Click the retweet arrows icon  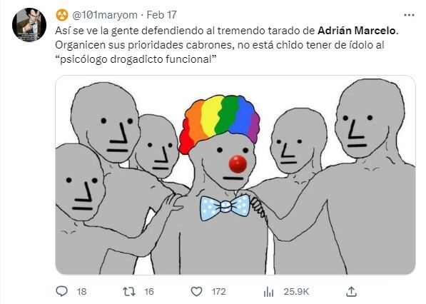(128, 291)
